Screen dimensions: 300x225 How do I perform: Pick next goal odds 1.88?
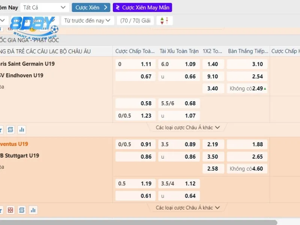247,144
